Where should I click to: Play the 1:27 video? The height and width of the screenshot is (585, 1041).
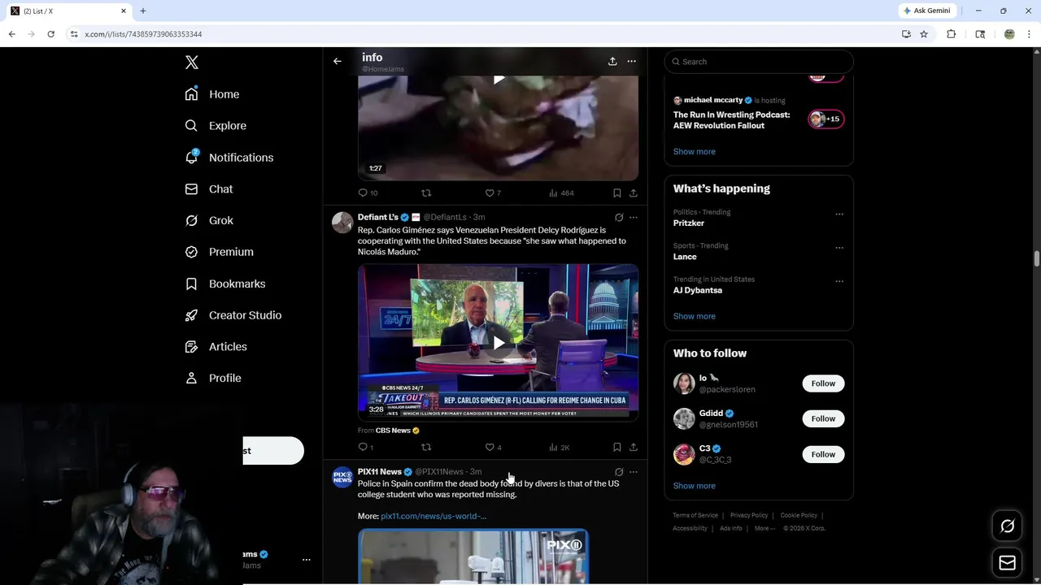(x=499, y=79)
